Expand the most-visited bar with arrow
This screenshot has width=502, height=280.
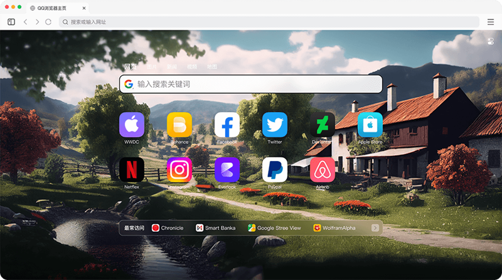tap(375, 228)
